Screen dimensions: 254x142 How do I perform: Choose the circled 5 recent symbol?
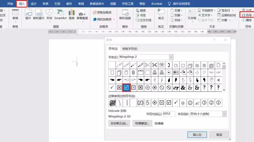(x=147, y=103)
